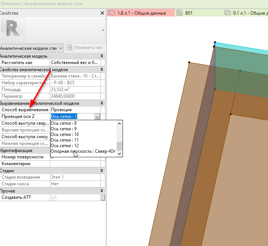Open the type selector arrow beside preview

click(x=103, y=30)
